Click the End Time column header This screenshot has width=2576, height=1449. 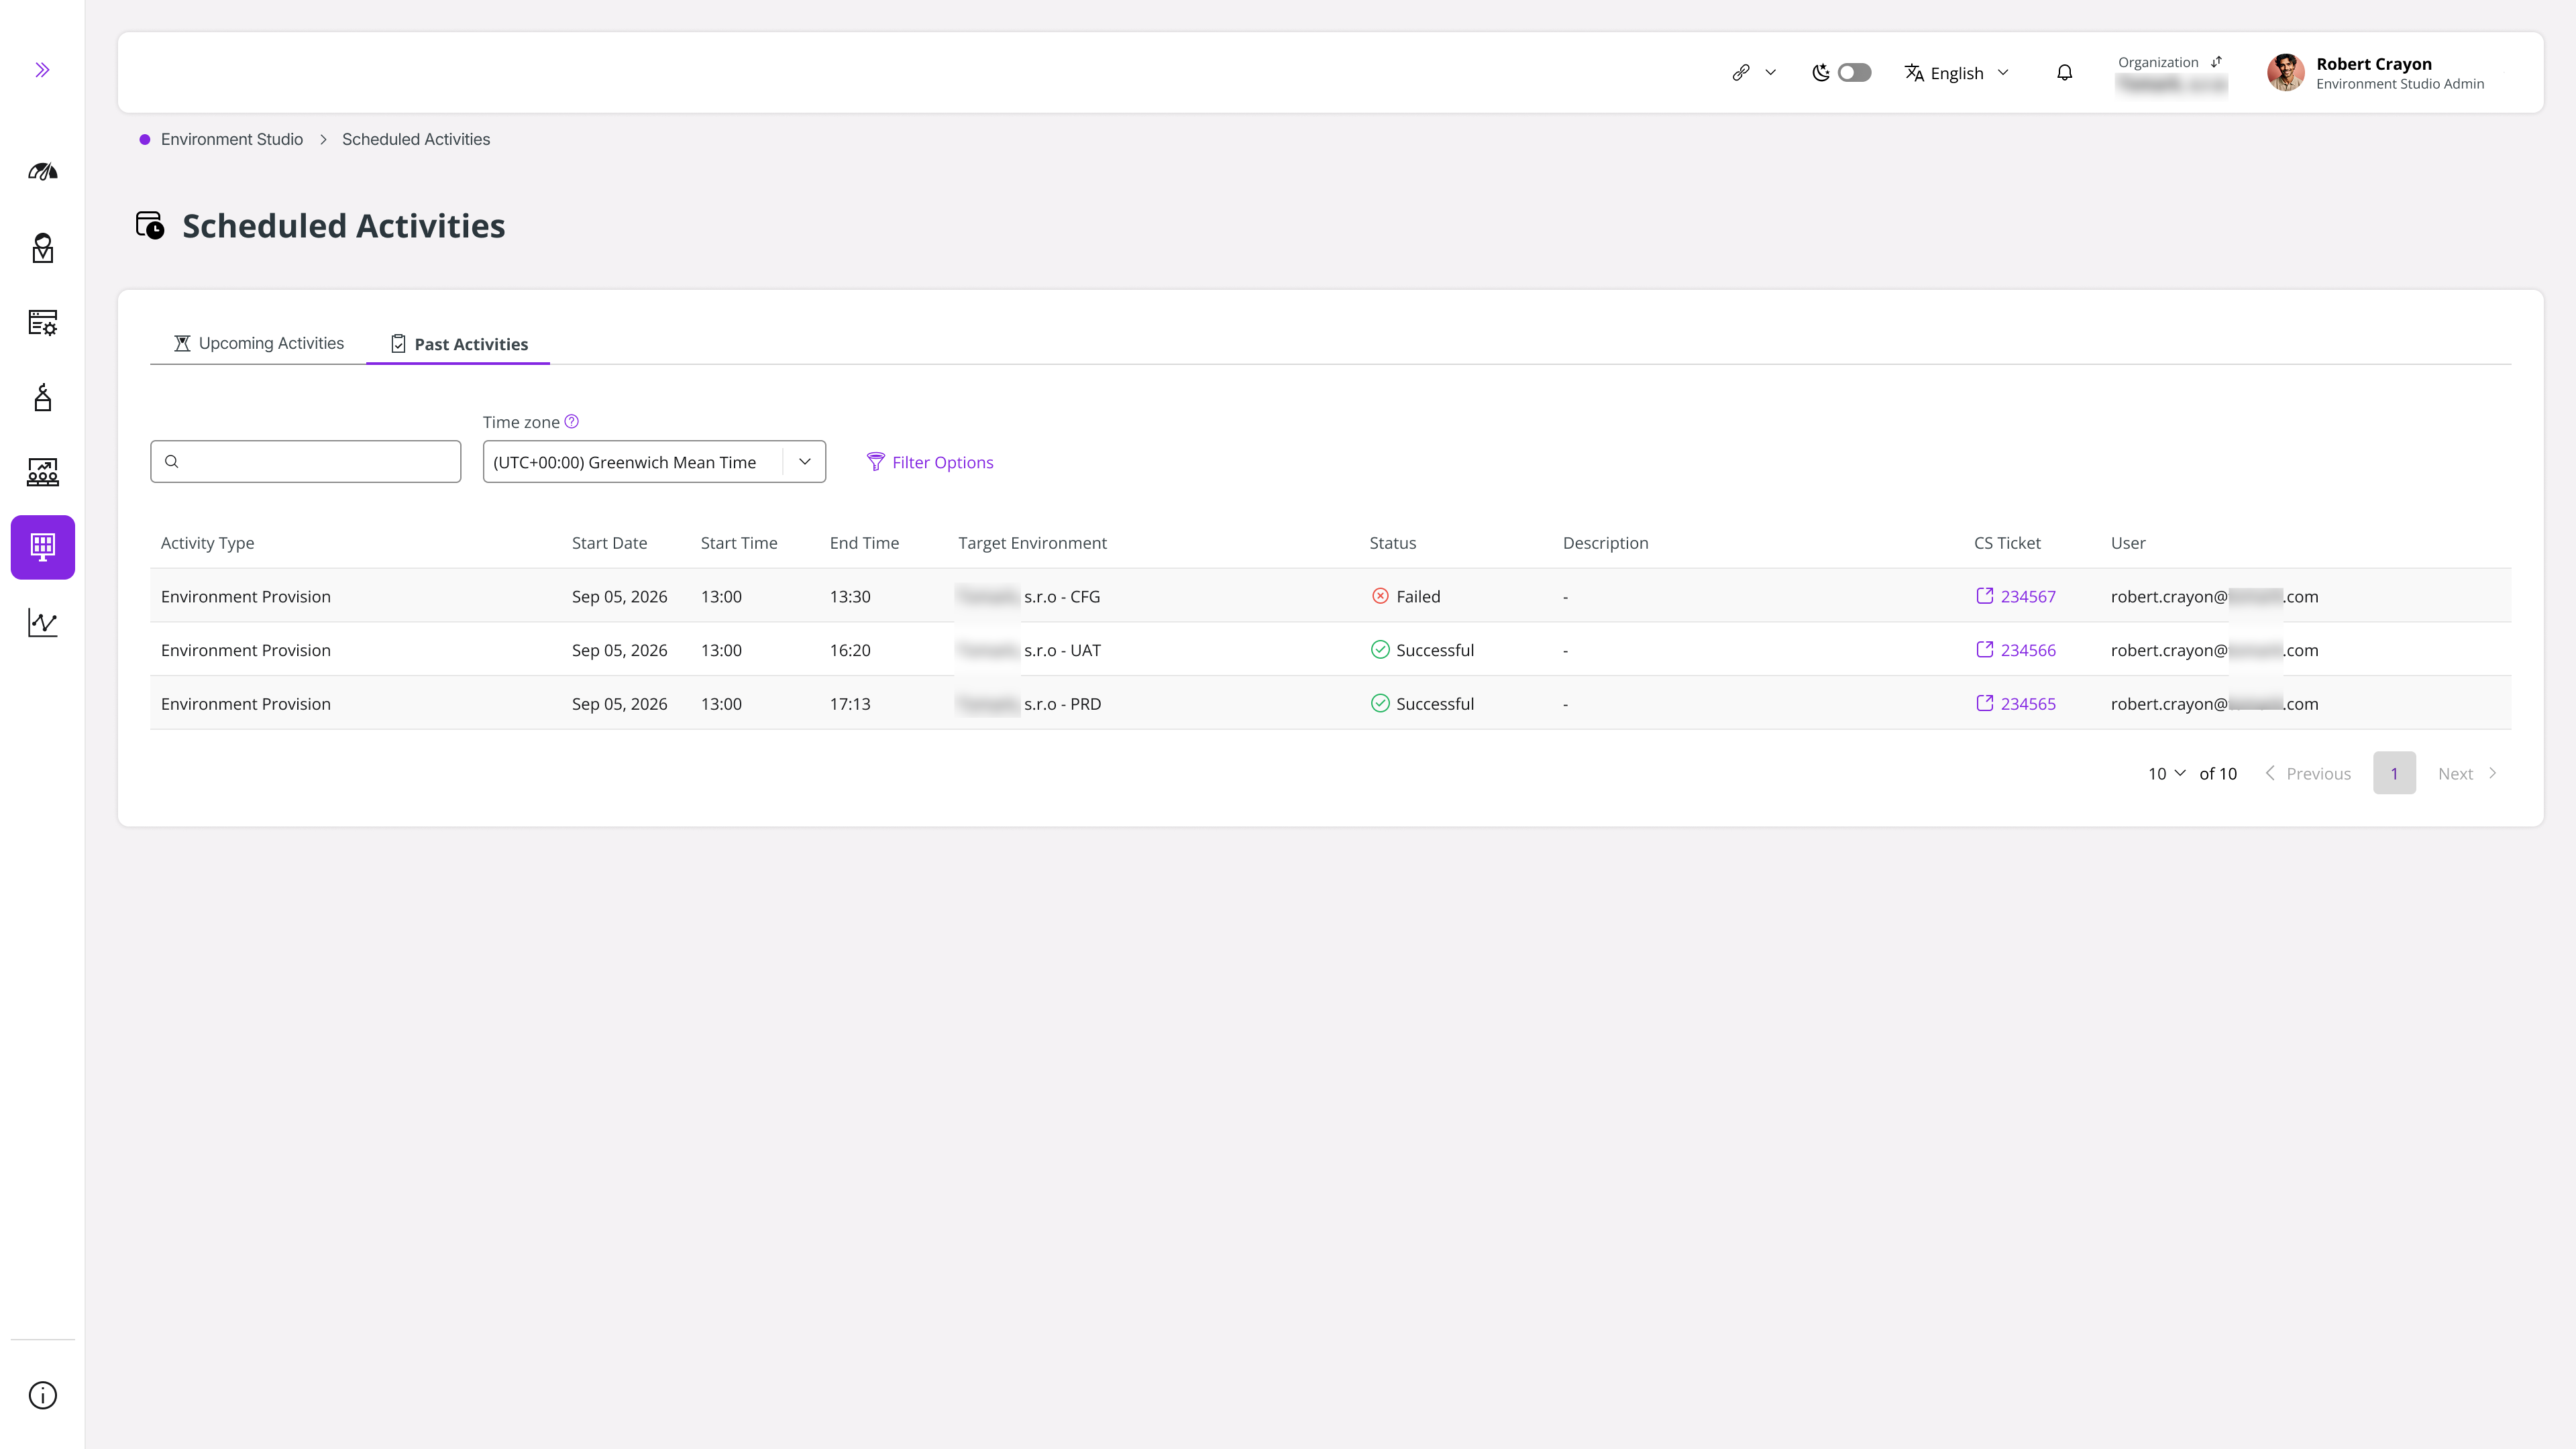coord(864,543)
